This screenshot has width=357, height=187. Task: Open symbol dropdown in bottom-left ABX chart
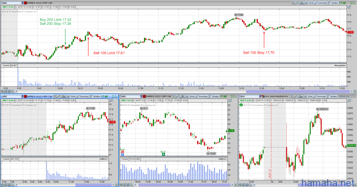click(22, 96)
